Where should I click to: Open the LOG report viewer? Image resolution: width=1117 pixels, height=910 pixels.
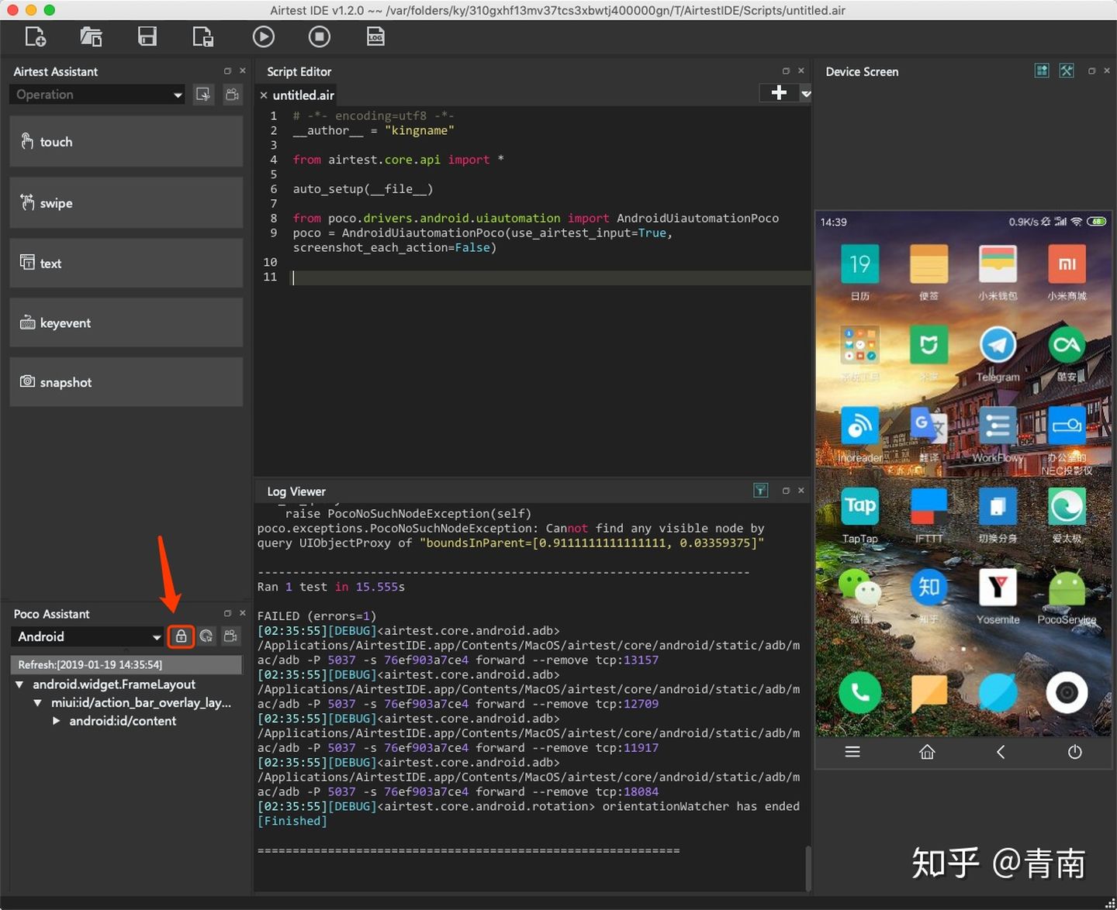coord(375,36)
